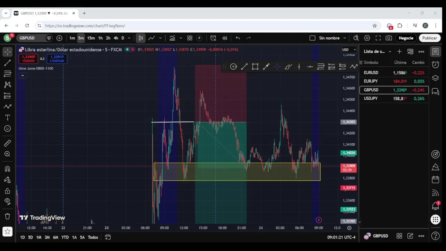Click the red VENDER sell button
446x251 pixels.
(28, 59)
